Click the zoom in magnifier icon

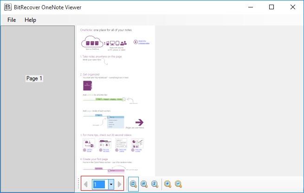pyautogui.click(x=168, y=184)
